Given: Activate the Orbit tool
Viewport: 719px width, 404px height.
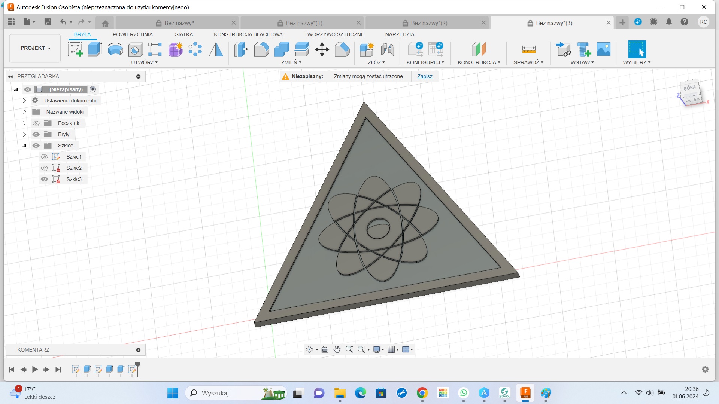Looking at the screenshot, I should [x=310, y=349].
